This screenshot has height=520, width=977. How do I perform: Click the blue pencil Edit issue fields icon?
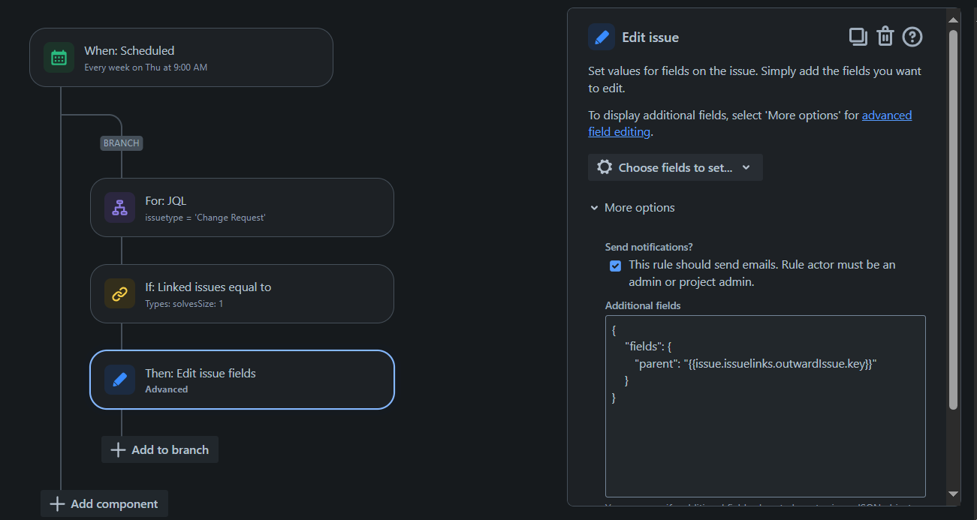pos(119,380)
